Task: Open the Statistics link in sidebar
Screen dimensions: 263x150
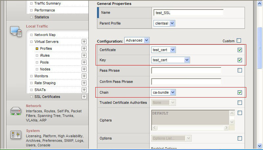Action: (x=41, y=17)
